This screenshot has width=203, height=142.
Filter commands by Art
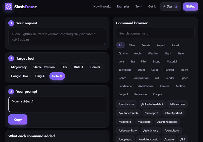(x=157, y=78)
